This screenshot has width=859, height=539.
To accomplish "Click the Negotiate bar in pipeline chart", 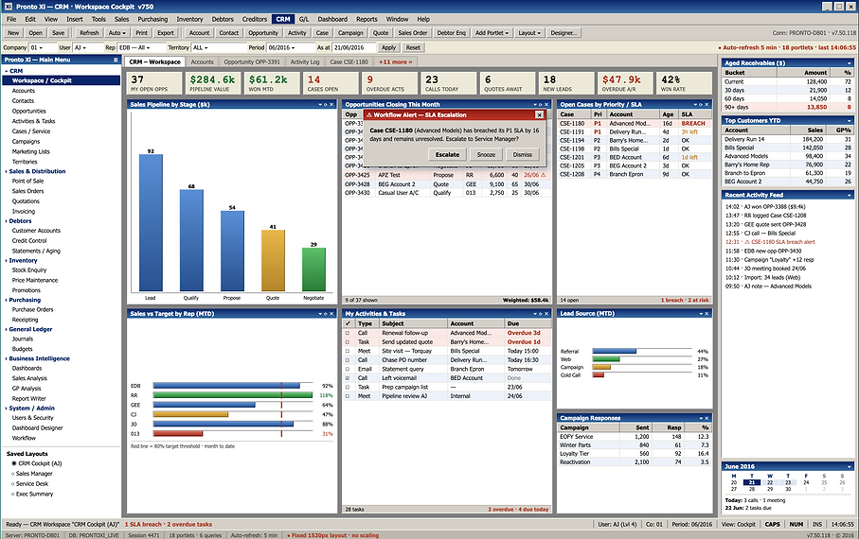I will click(313, 269).
